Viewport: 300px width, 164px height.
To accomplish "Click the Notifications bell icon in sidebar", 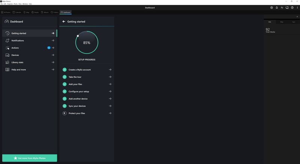I will [7, 40].
